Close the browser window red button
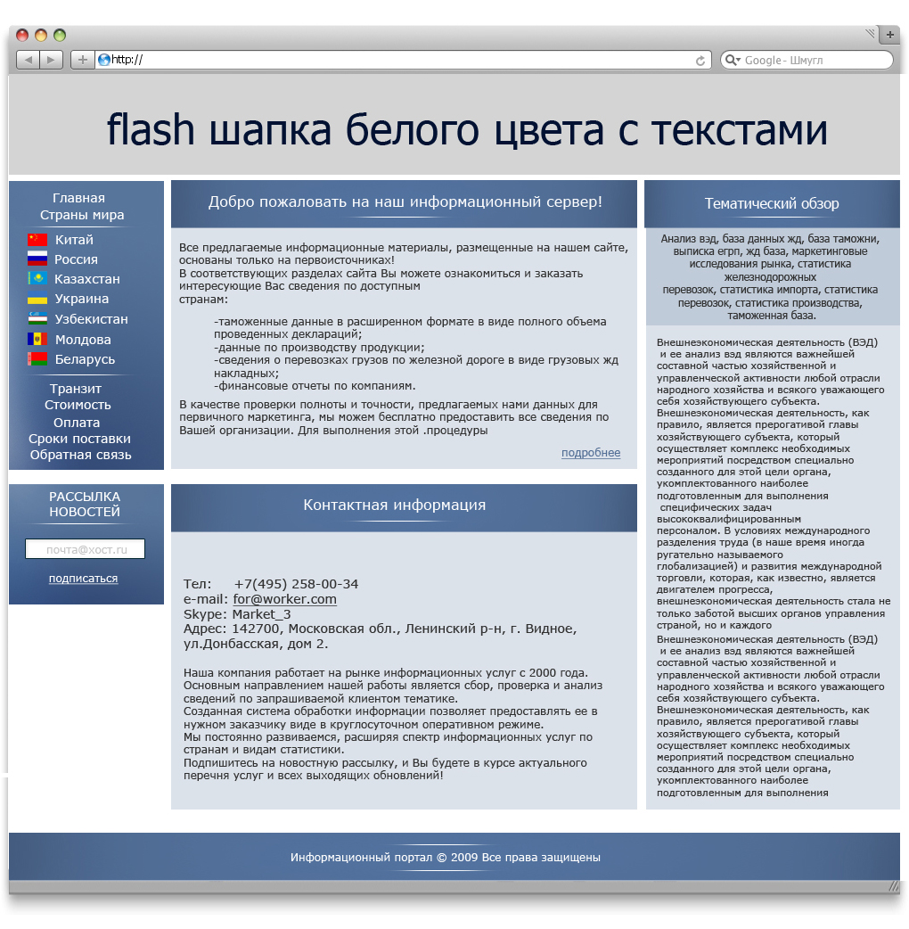This screenshot has width=909, height=929. [22, 35]
